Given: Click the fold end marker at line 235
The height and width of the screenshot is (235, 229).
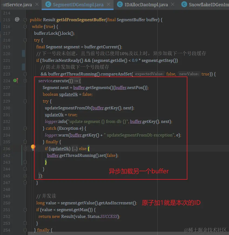Looking at the screenshot, I should (x=25, y=142).
